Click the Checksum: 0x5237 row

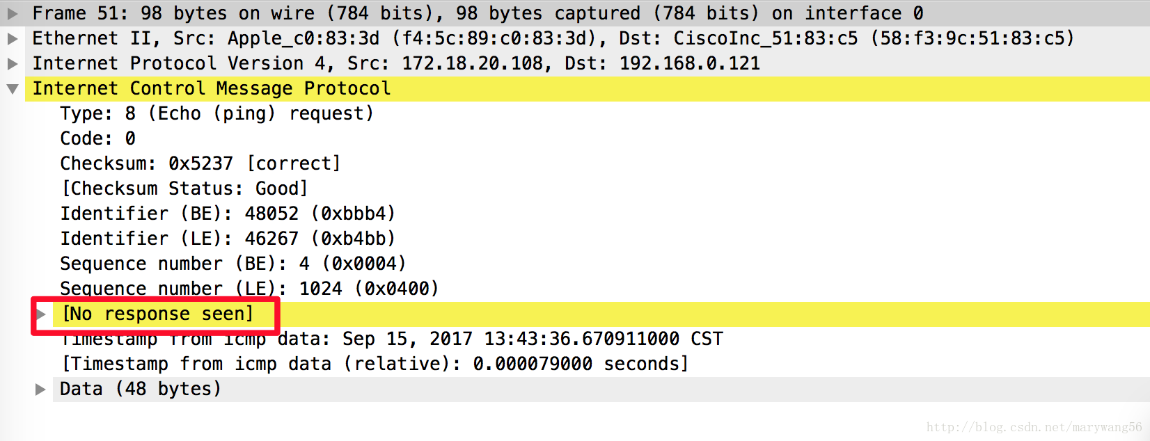tap(200, 163)
